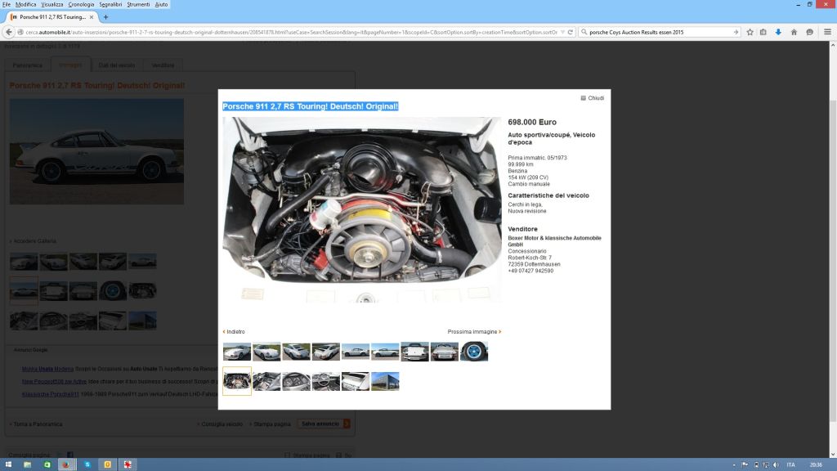Screen dimensions: 837x471
Task: Go back with the browser back arrow
Action: (x=8, y=32)
